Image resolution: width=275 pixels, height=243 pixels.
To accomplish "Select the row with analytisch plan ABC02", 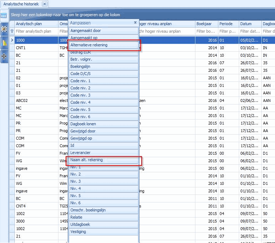I will (x=36, y=101).
